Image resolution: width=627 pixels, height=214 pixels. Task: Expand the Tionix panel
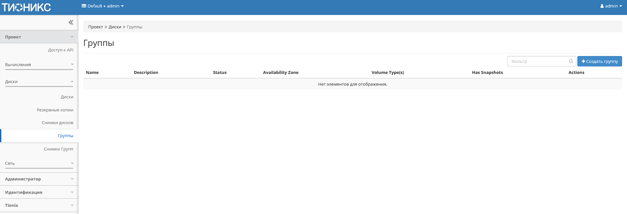coord(39,205)
